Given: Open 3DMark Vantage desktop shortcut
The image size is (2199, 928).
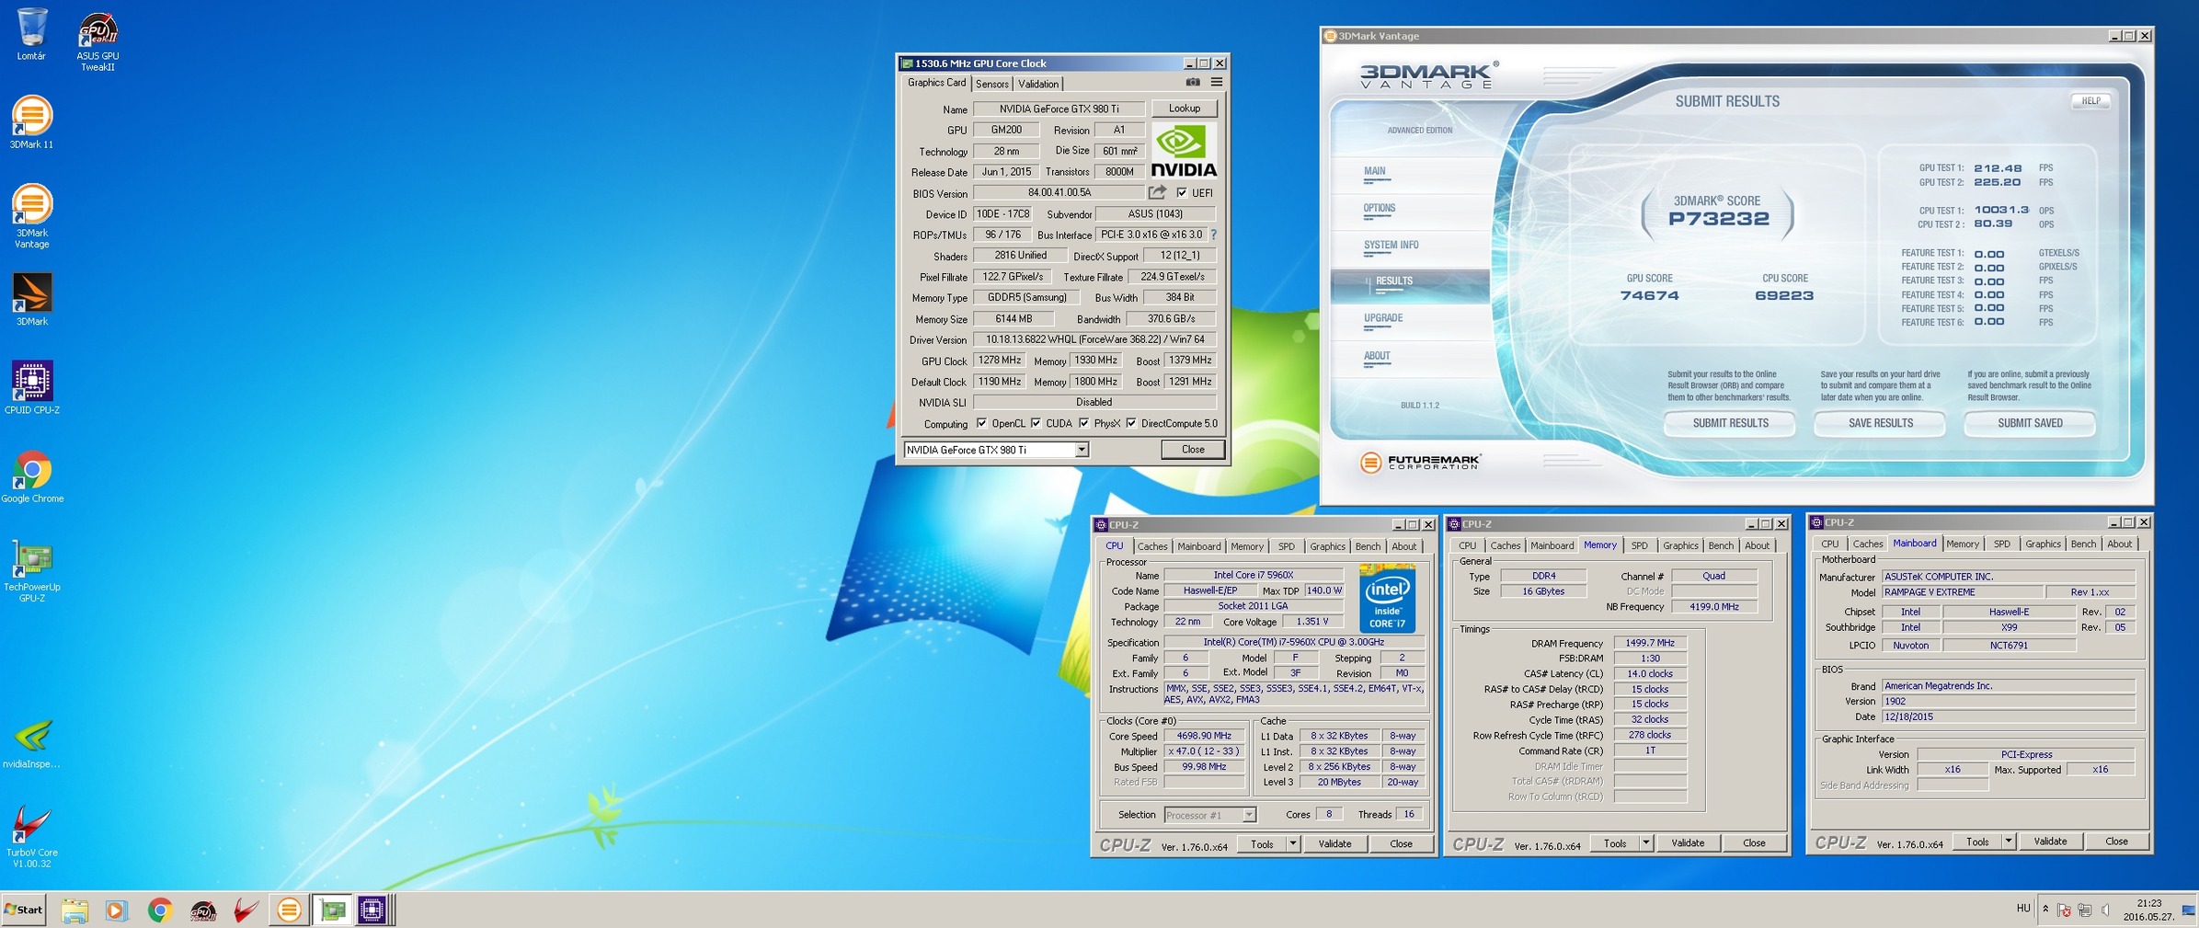Looking at the screenshot, I should [x=31, y=216].
